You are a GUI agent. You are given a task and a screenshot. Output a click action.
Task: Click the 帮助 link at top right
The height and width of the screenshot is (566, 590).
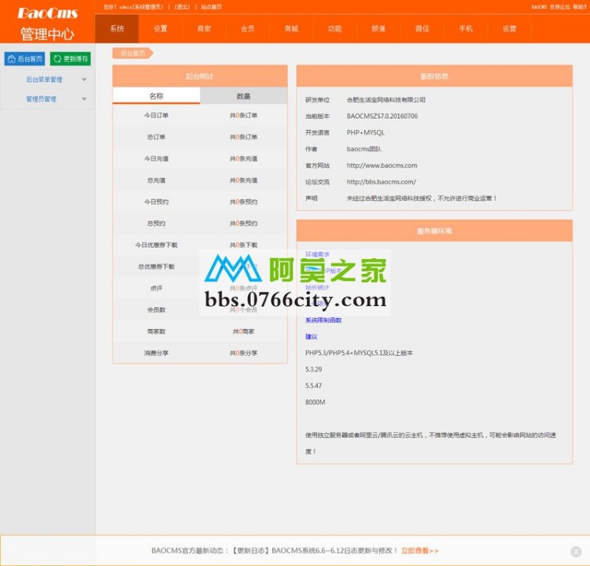(580, 7)
